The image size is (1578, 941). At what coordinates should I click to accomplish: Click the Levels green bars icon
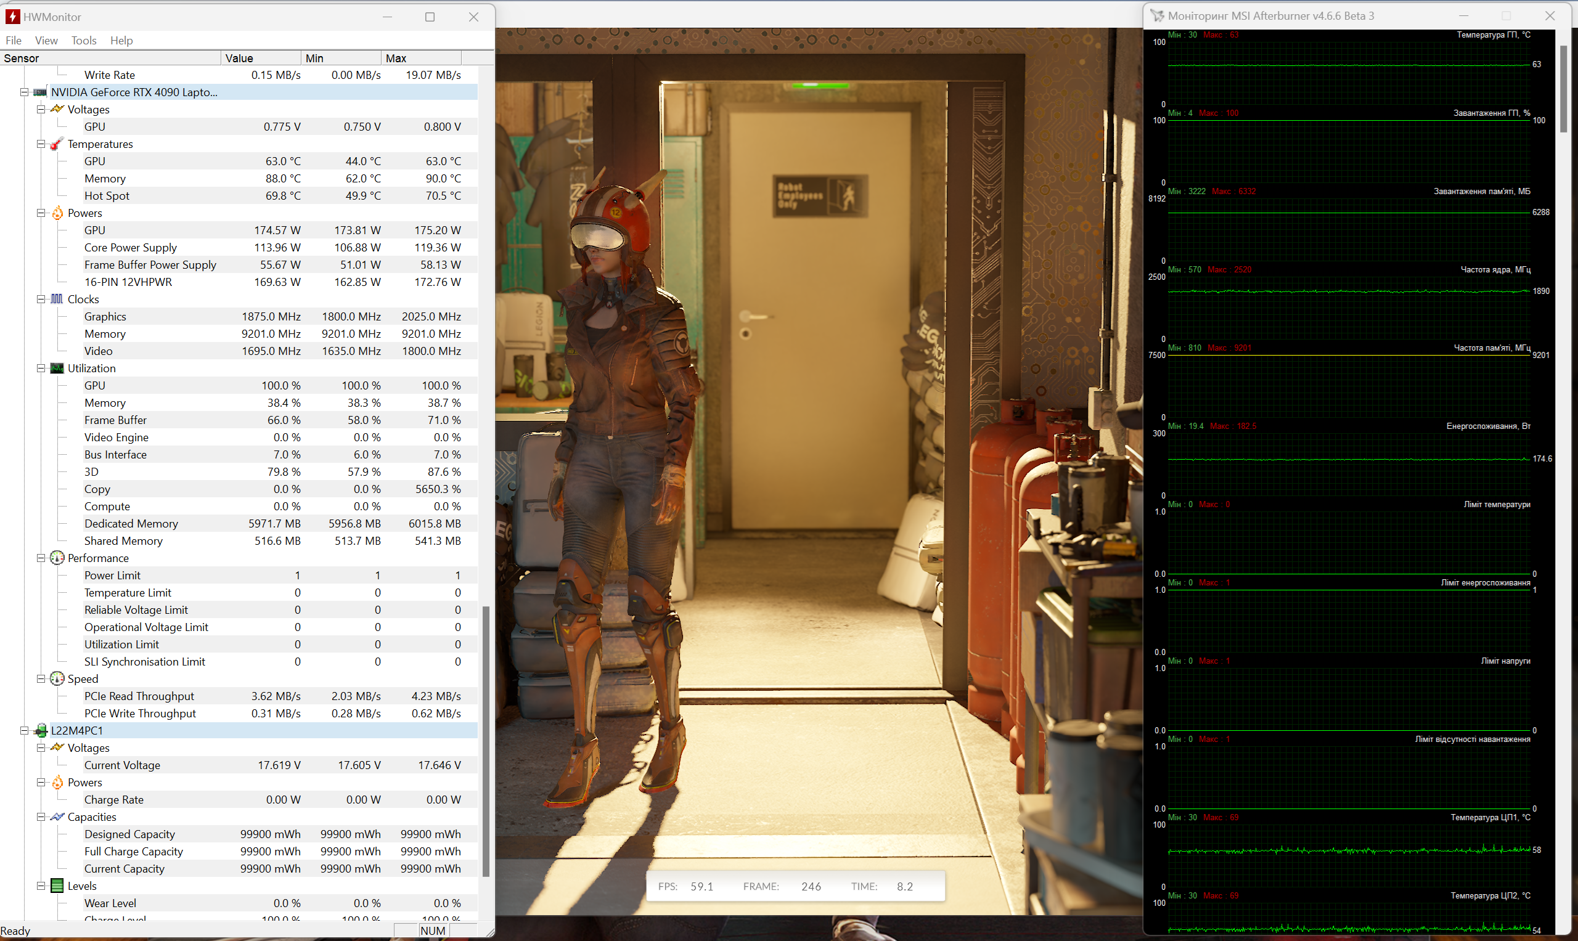(x=57, y=886)
